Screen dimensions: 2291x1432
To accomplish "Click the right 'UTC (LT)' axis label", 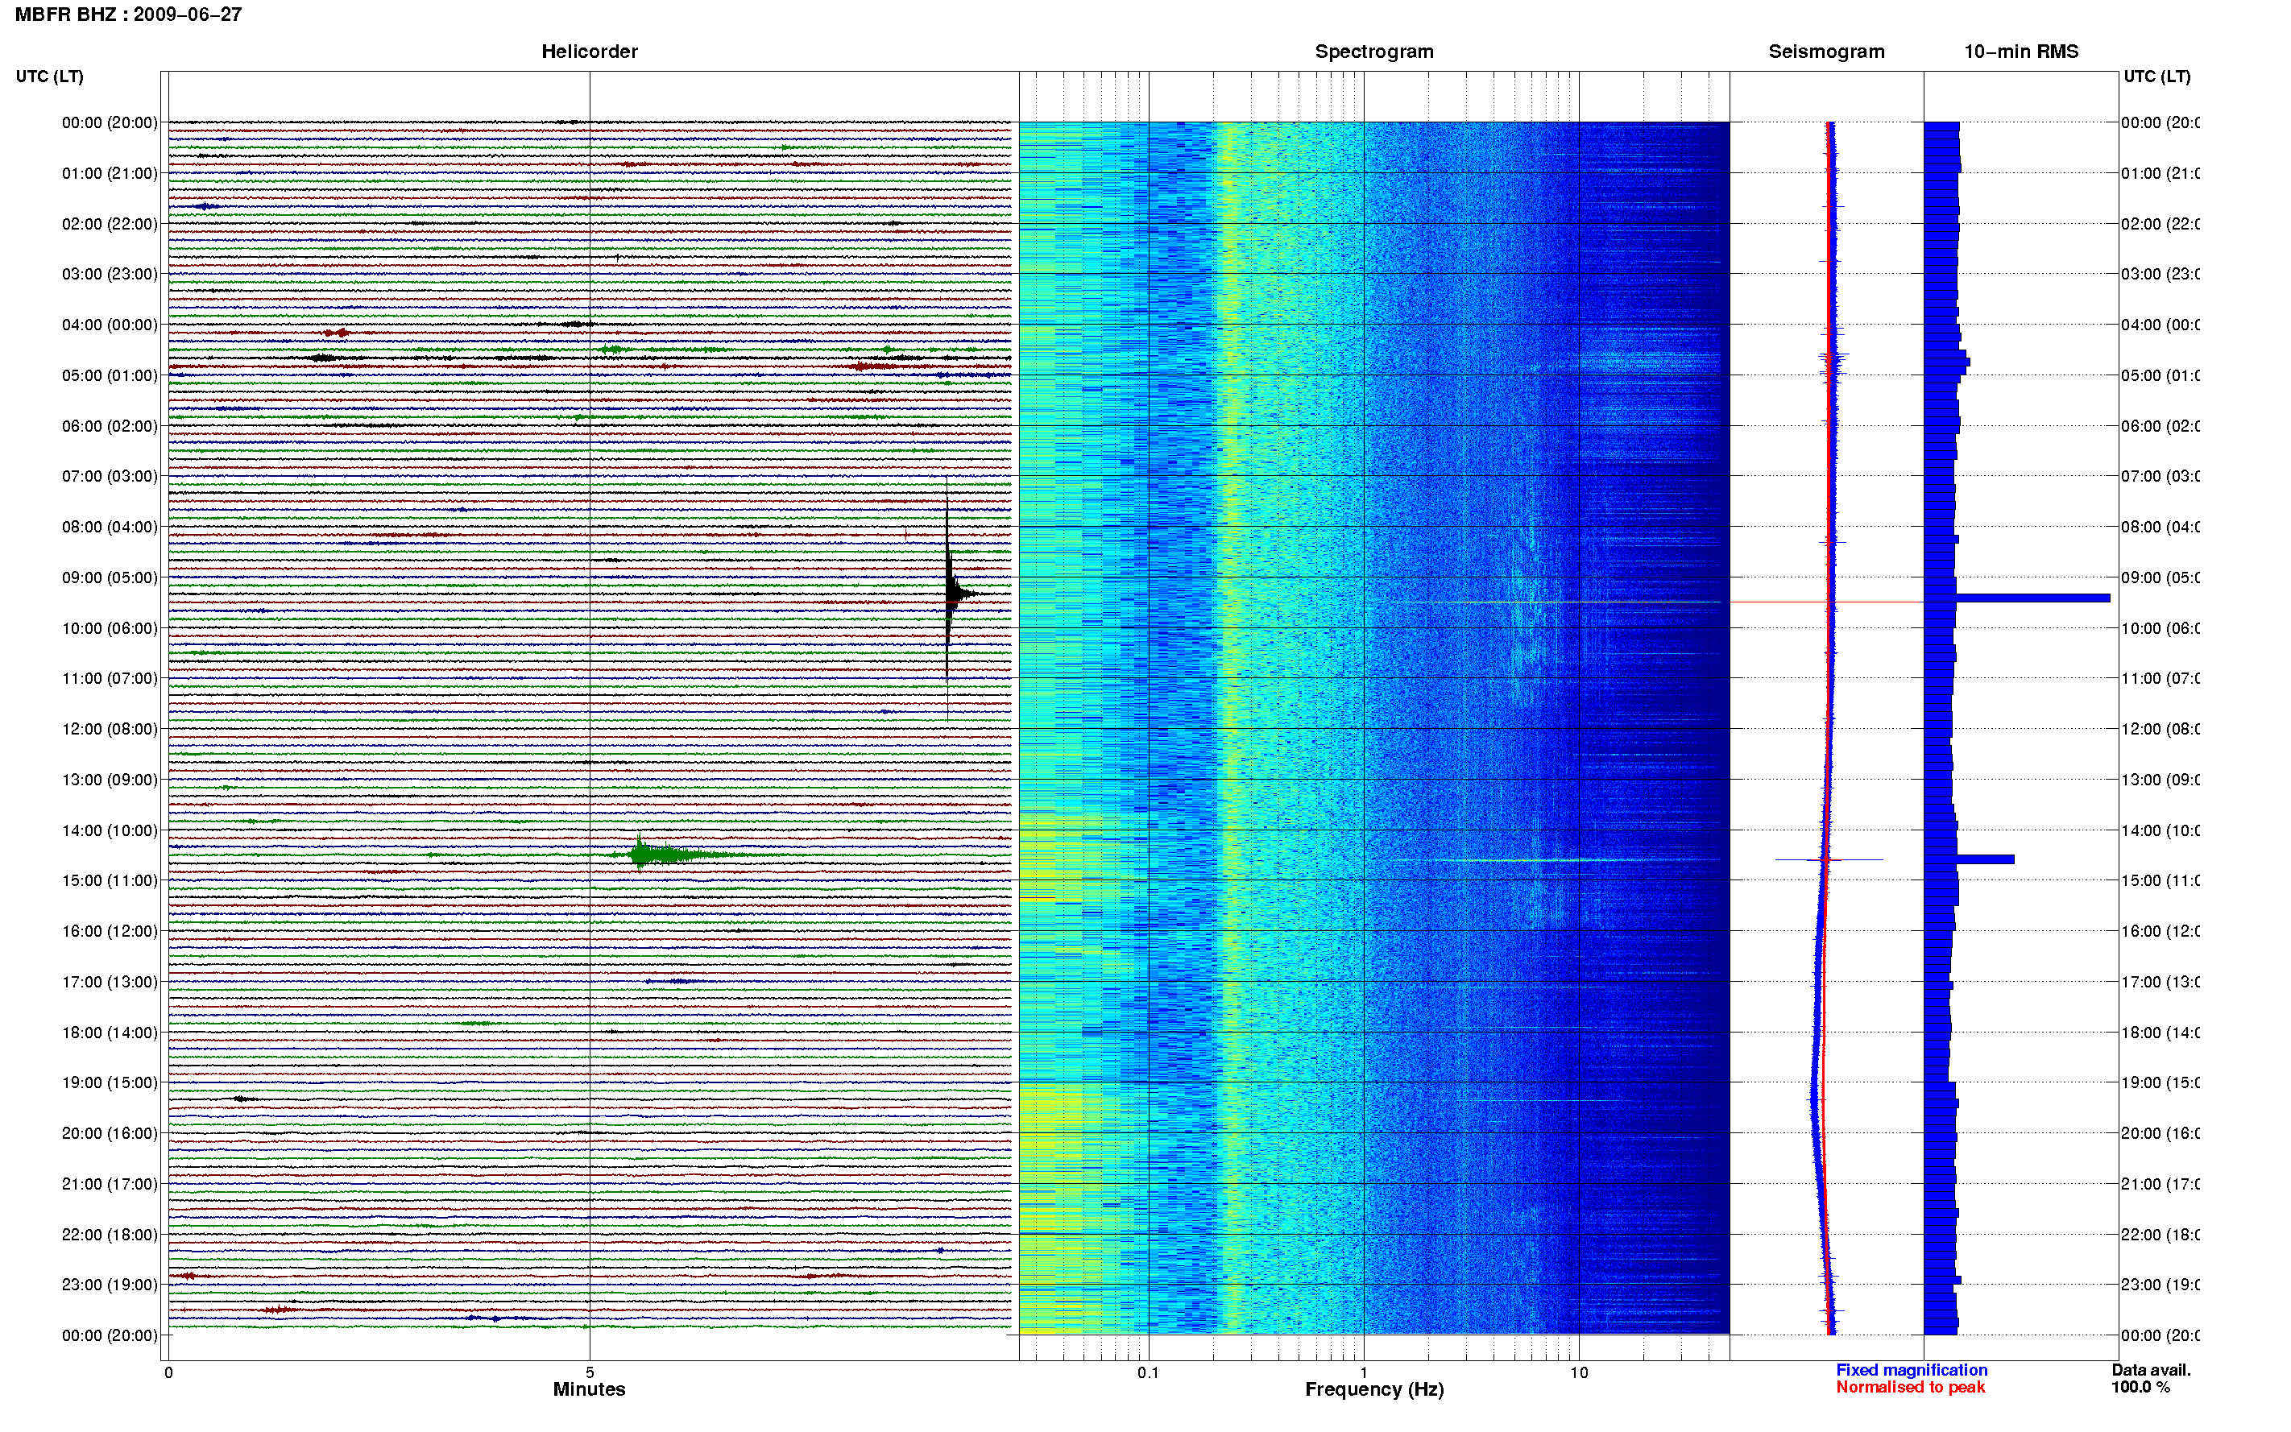I will [x=2156, y=76].
